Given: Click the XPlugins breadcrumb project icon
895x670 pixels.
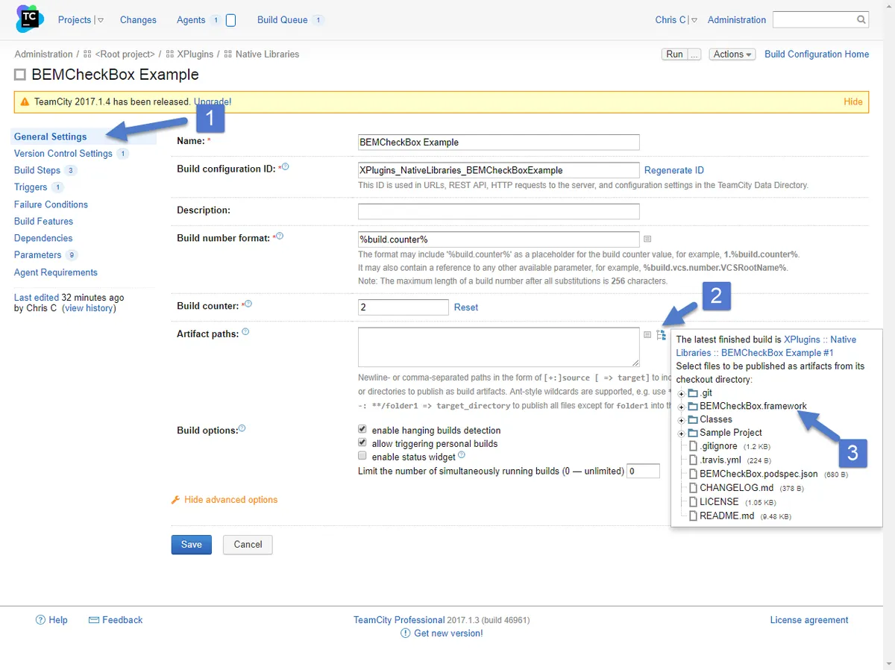Looking at the screenshot, I should [x=170, y=54].
